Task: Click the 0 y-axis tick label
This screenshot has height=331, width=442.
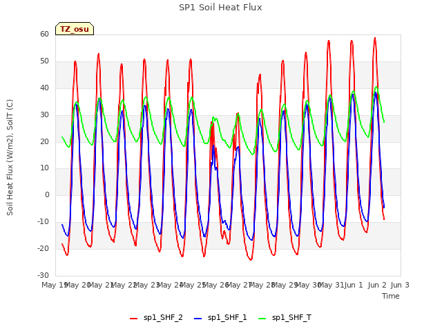Action: click(x=47, y=194)
